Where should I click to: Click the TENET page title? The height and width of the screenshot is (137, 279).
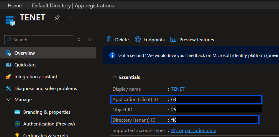[32, 17]
